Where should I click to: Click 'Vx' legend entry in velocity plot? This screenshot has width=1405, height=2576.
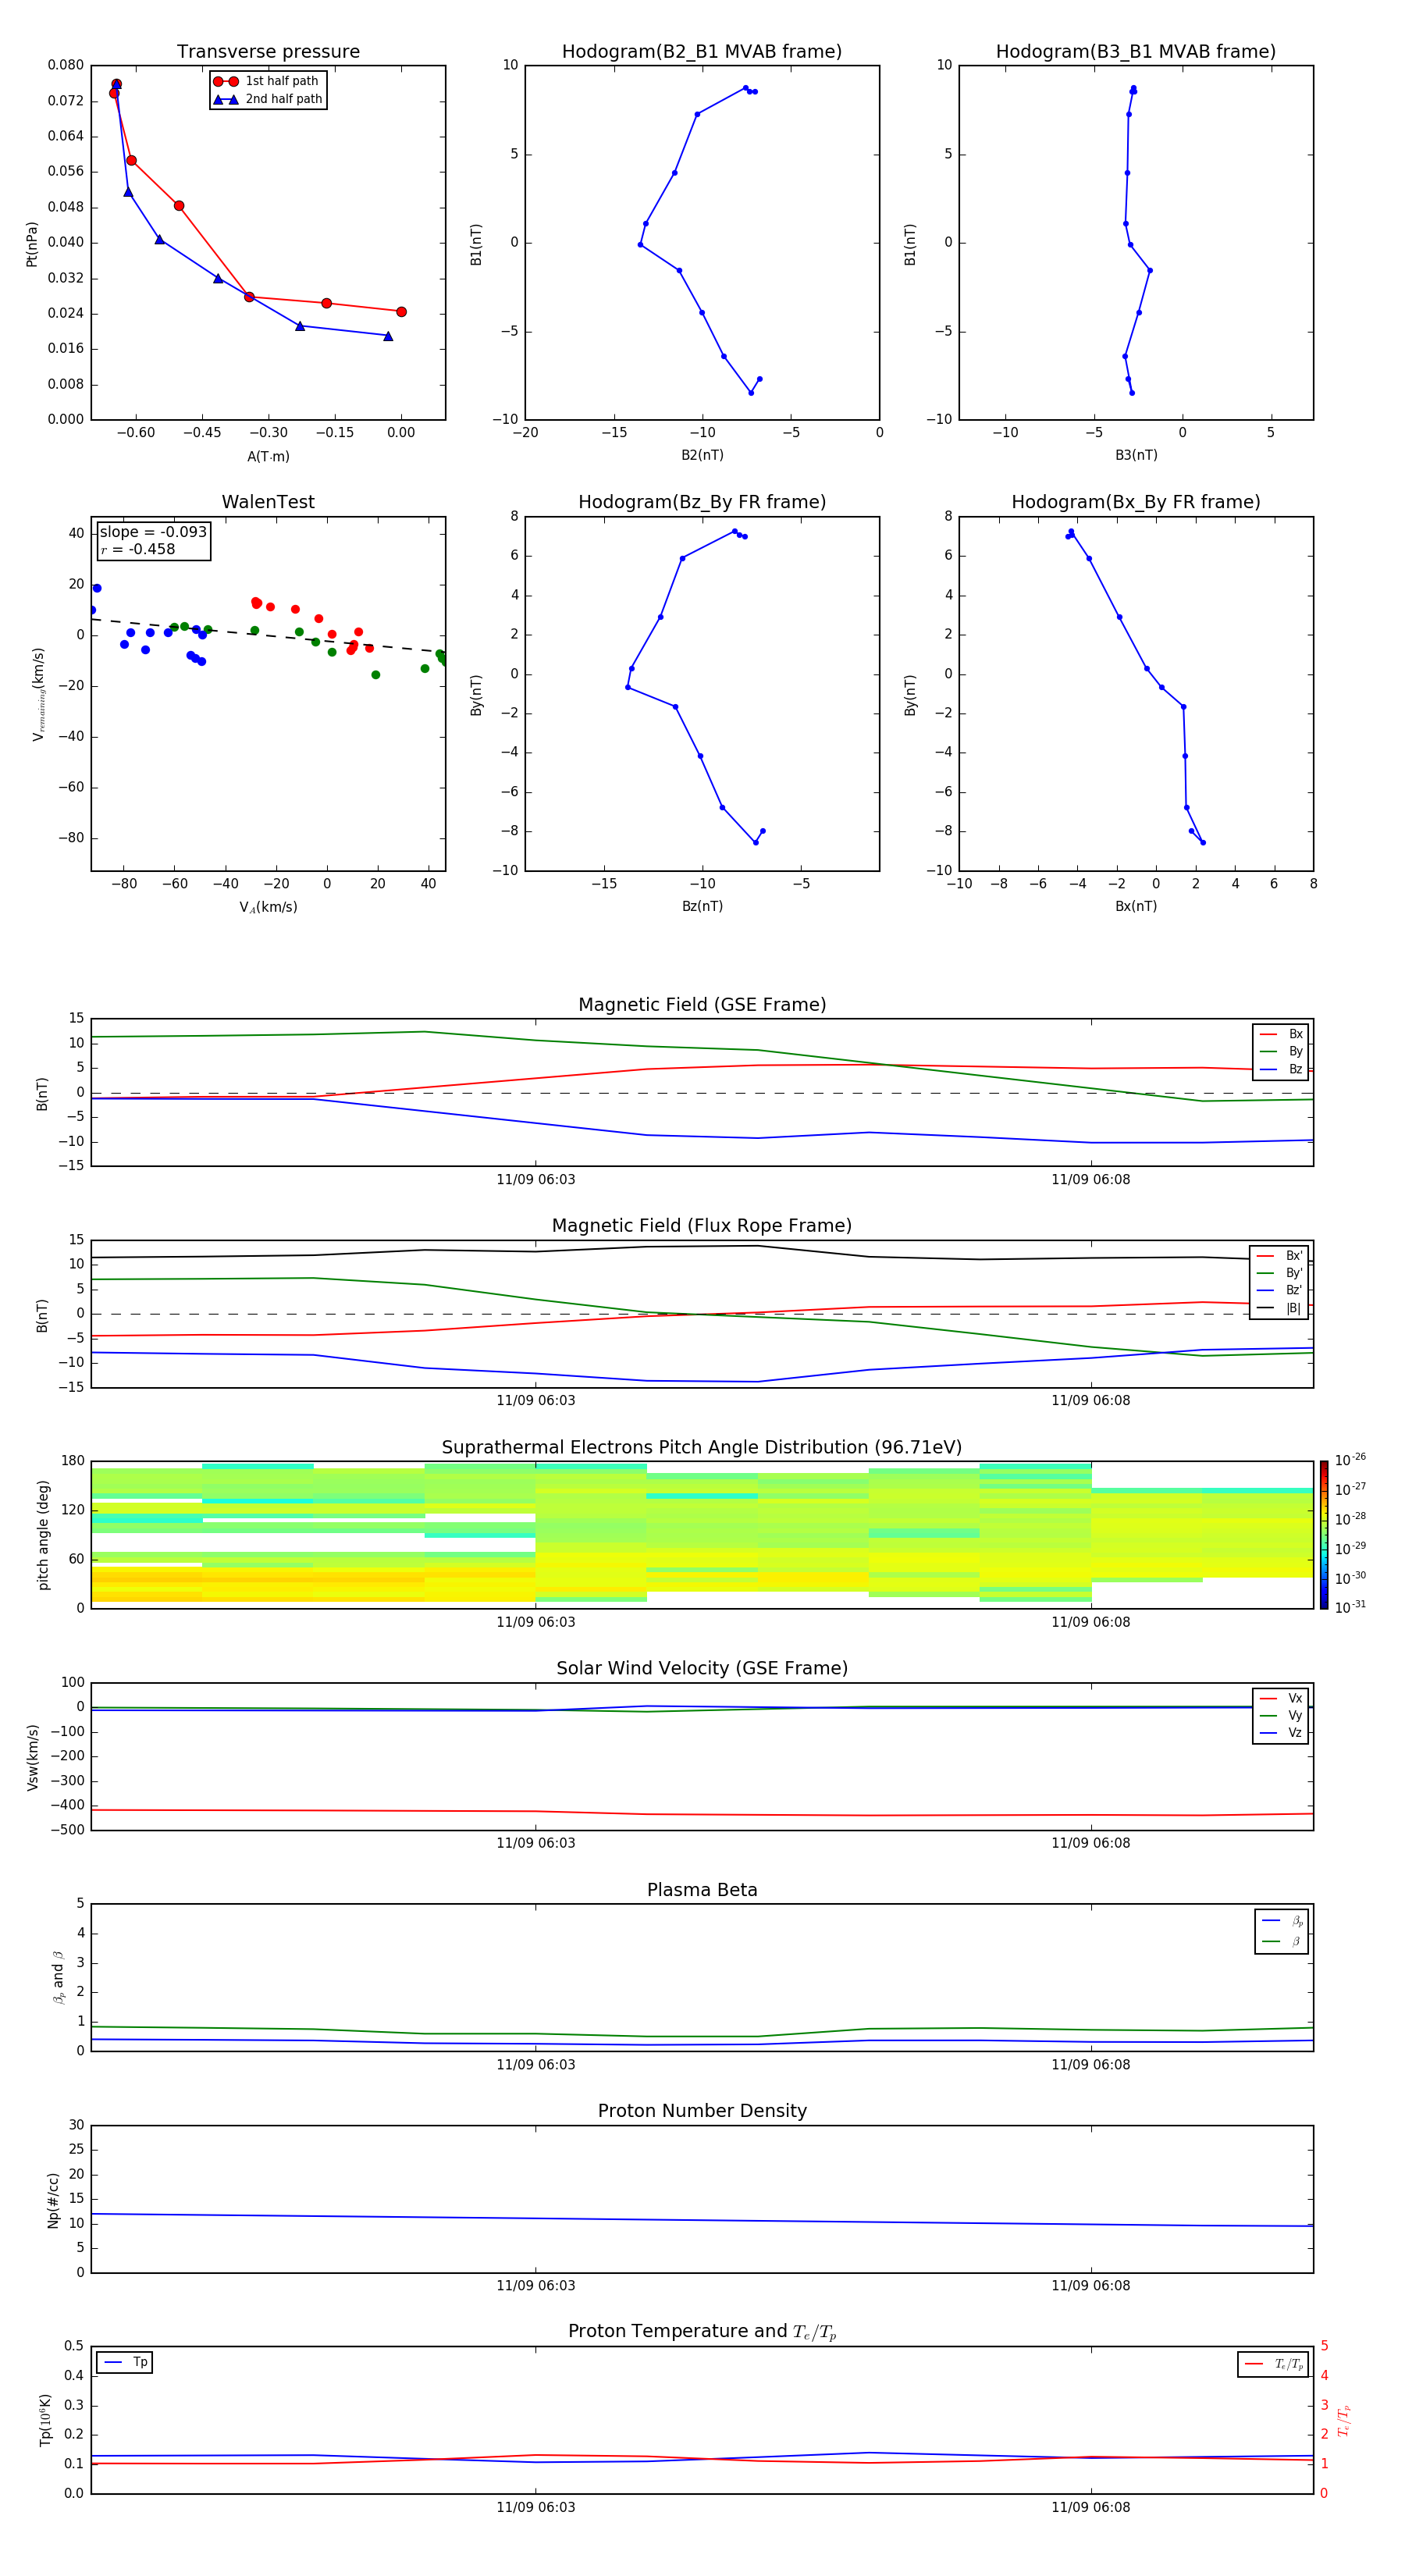tap(1281, 1698)
